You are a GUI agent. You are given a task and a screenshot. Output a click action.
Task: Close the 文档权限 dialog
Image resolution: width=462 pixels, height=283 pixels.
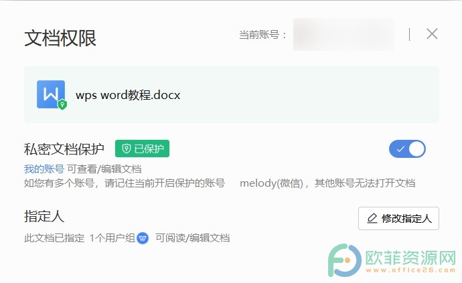pos(432,34)
